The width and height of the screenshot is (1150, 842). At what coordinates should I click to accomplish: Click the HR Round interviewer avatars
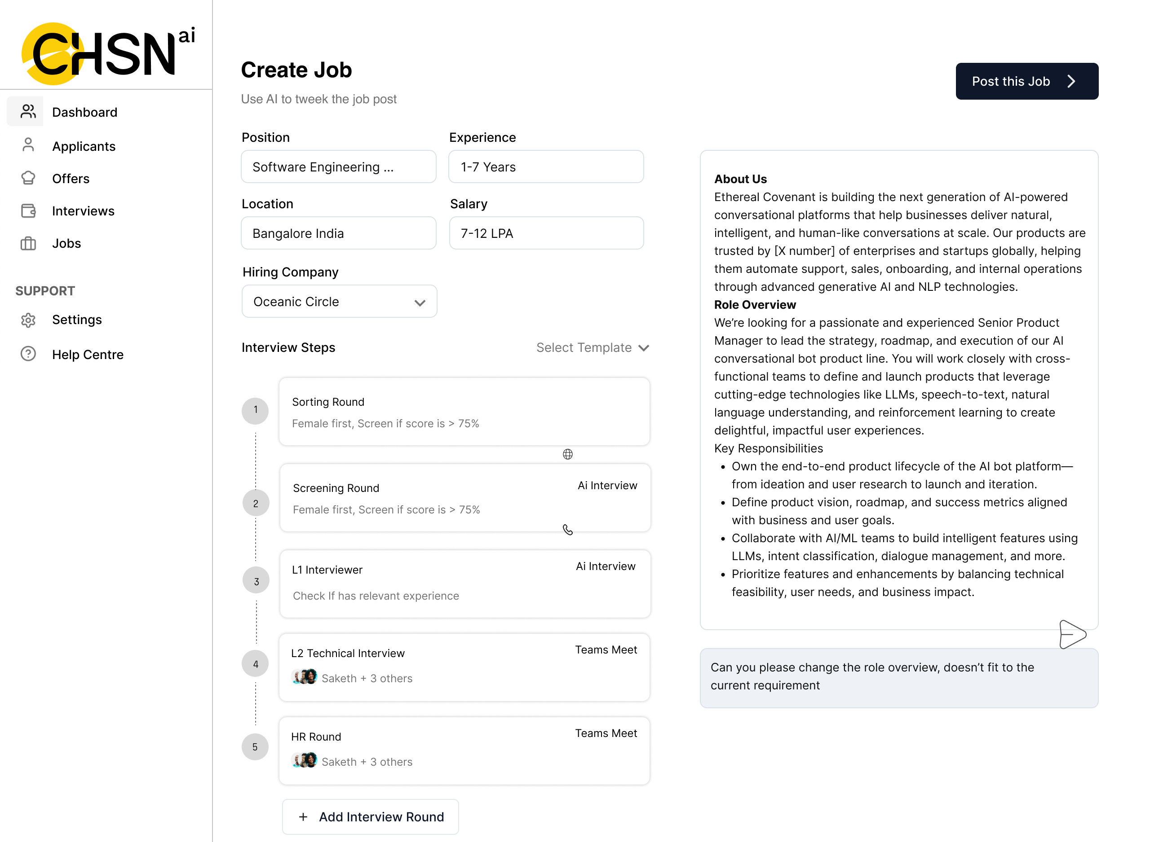click(305, 761)
